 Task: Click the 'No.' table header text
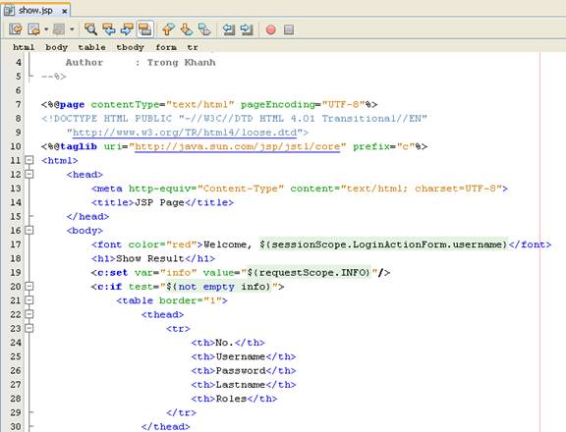224,343
